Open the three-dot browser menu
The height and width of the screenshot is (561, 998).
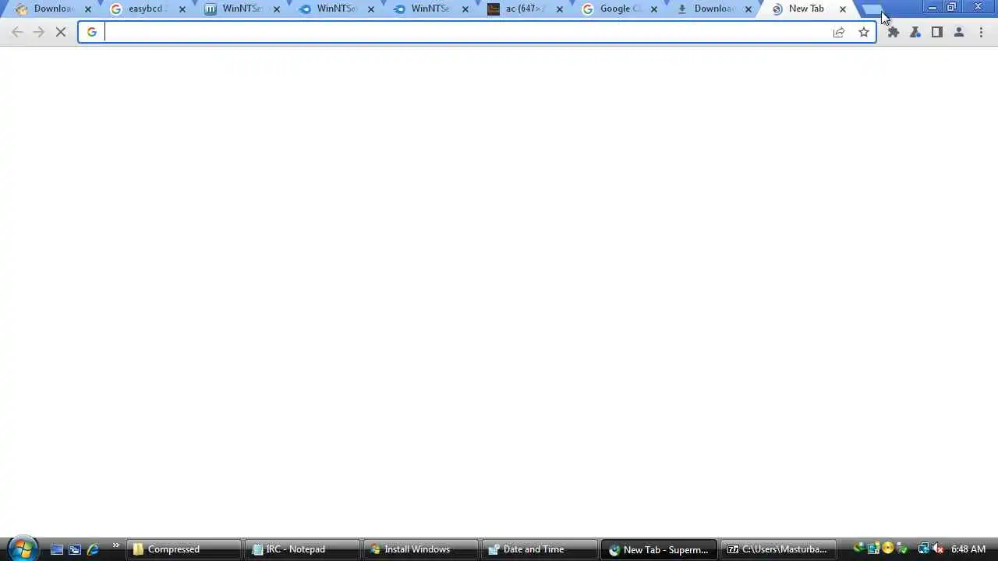(981, 32)
